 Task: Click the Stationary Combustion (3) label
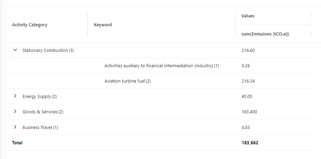48,50
